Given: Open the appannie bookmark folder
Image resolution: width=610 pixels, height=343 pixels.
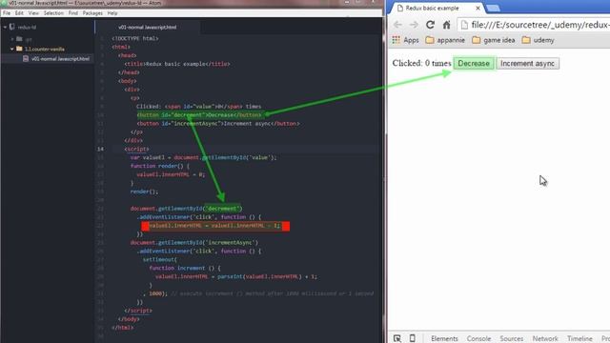Looking at the screenshot, I should (x=445, y=40).
